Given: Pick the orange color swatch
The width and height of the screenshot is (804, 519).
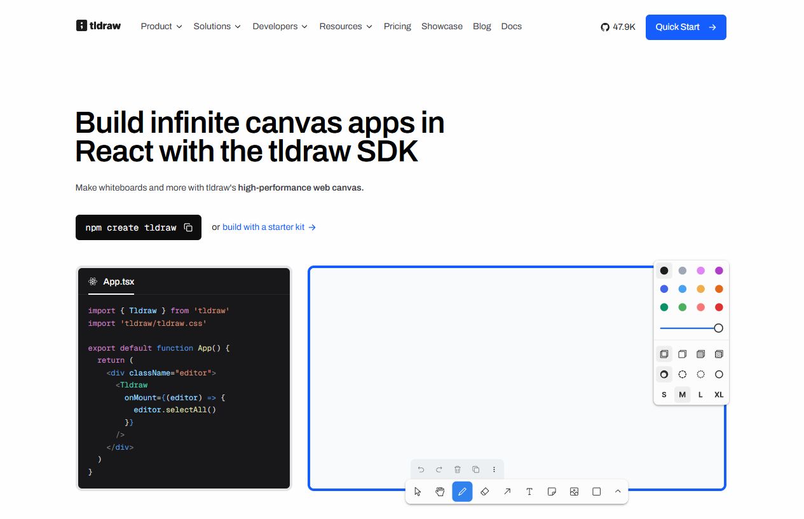Looking at the screenshot, I should pyautogui.click(x=719, y=289).
